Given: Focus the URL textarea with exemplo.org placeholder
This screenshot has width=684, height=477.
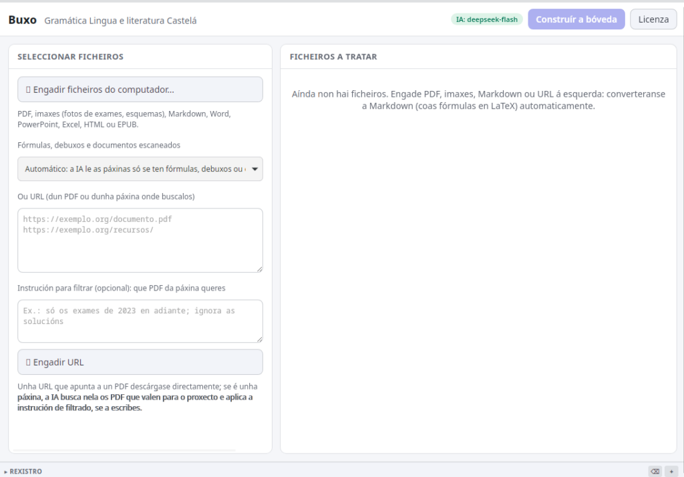Looking at the screenshot, I should [140, 241].
